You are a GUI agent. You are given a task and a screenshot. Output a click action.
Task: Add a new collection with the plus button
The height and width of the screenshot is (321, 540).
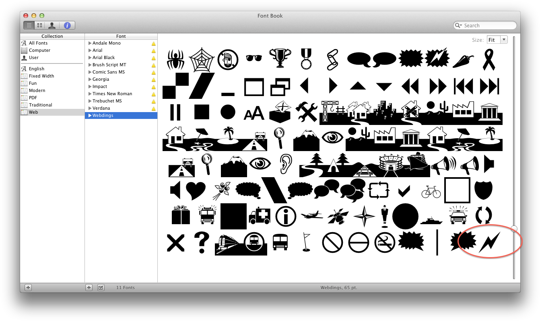tap(28, 287)
